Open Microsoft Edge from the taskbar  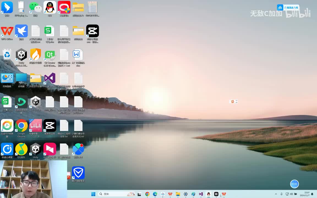pos(155,194)
